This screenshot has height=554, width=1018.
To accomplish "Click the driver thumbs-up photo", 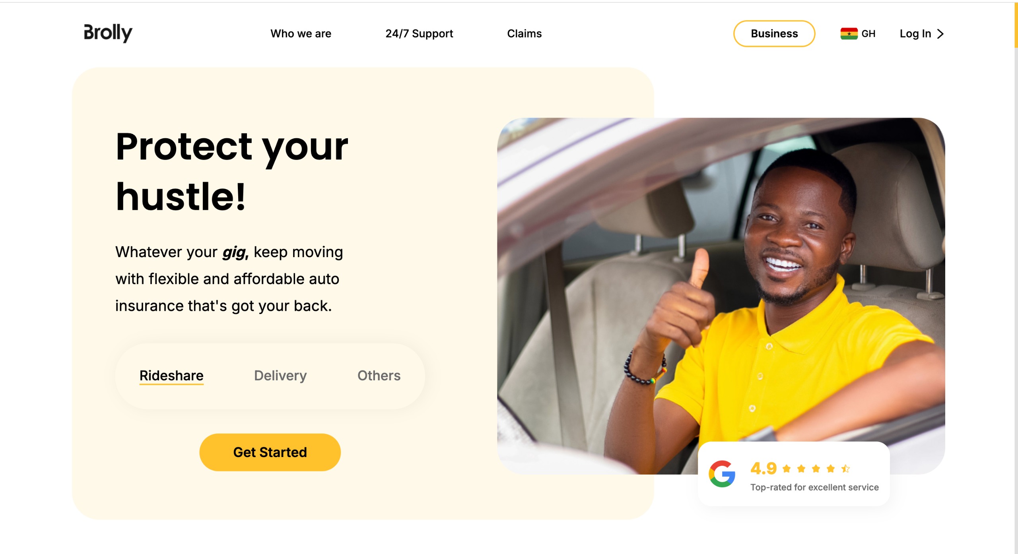I will [x=721, y=296].
